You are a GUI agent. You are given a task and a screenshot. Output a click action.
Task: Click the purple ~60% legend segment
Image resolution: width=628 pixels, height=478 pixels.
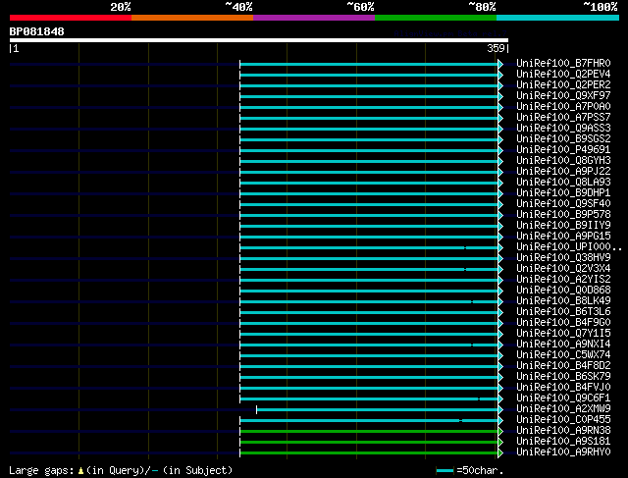point(314,18)
